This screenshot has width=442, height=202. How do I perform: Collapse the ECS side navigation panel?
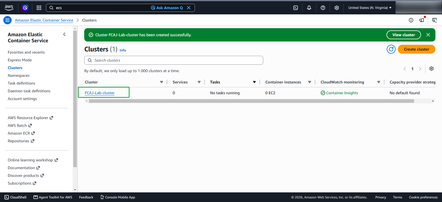[64, 34]
